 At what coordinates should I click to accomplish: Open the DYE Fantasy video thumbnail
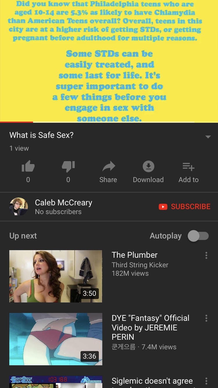[x=56, y=339]
